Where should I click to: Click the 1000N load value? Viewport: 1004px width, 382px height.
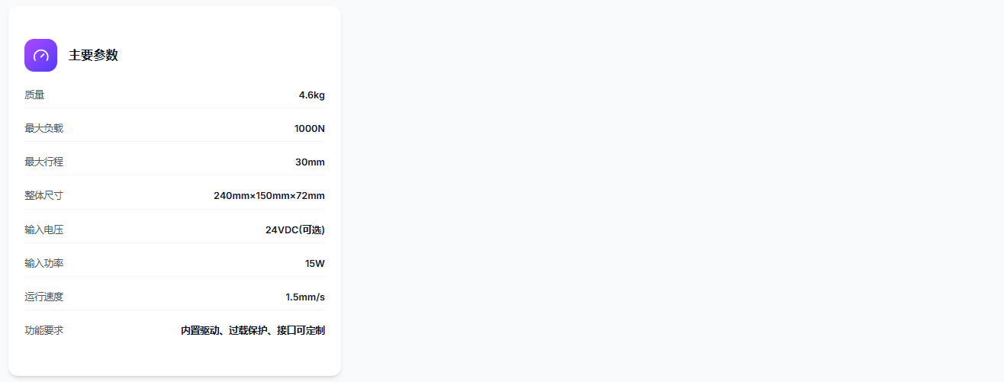tap(309, 129)
